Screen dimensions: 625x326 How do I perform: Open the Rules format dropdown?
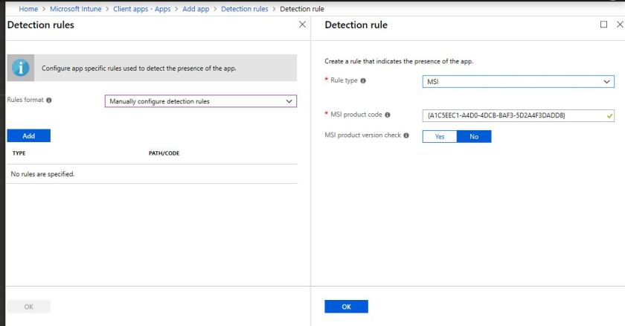coord(201,101)
